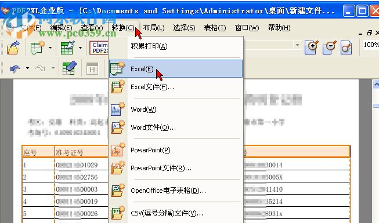This screenshot has height=223, width=379.
Task: Click the cell ending in 00026
Action: (x=82, y=213)
